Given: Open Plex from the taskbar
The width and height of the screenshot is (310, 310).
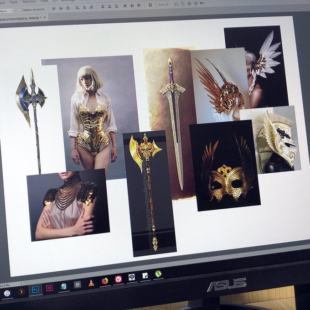Looking at the screenshot, I should tap(21, 291).
